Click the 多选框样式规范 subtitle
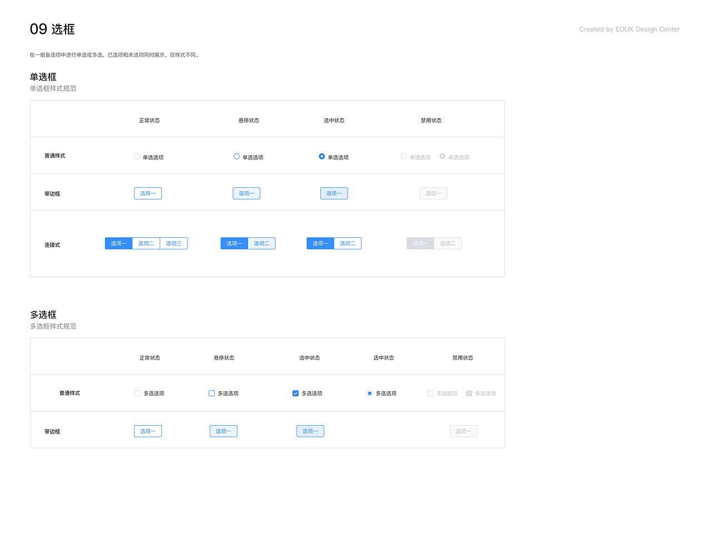This screenshot has height=533, width=712. tap(53, 326)
